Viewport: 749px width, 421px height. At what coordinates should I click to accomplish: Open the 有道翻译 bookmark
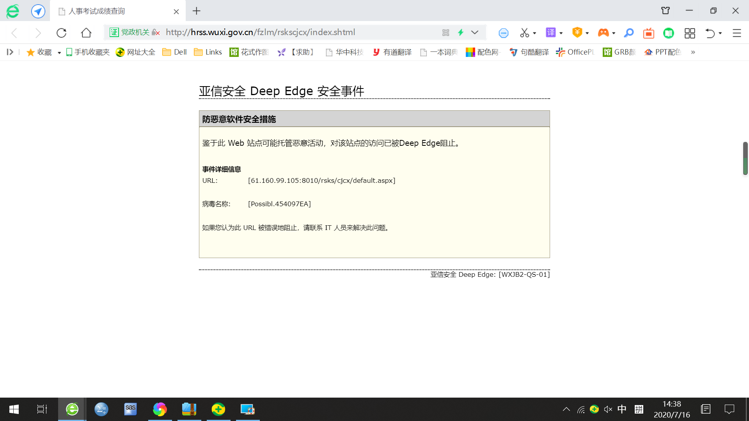coord(392,52)
